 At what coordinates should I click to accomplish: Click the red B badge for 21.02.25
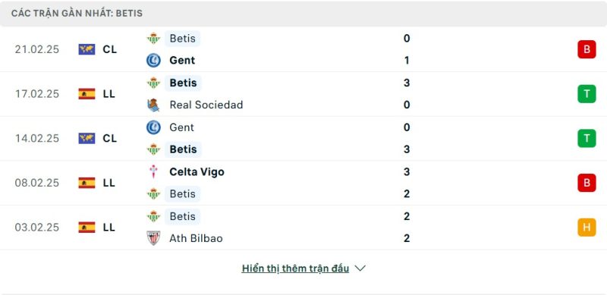pyautogui.click(x=587, y=49)
